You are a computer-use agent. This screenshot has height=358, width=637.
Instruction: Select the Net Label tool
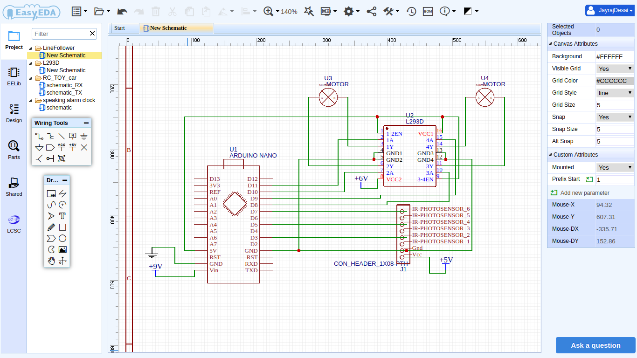click(73, 136)
